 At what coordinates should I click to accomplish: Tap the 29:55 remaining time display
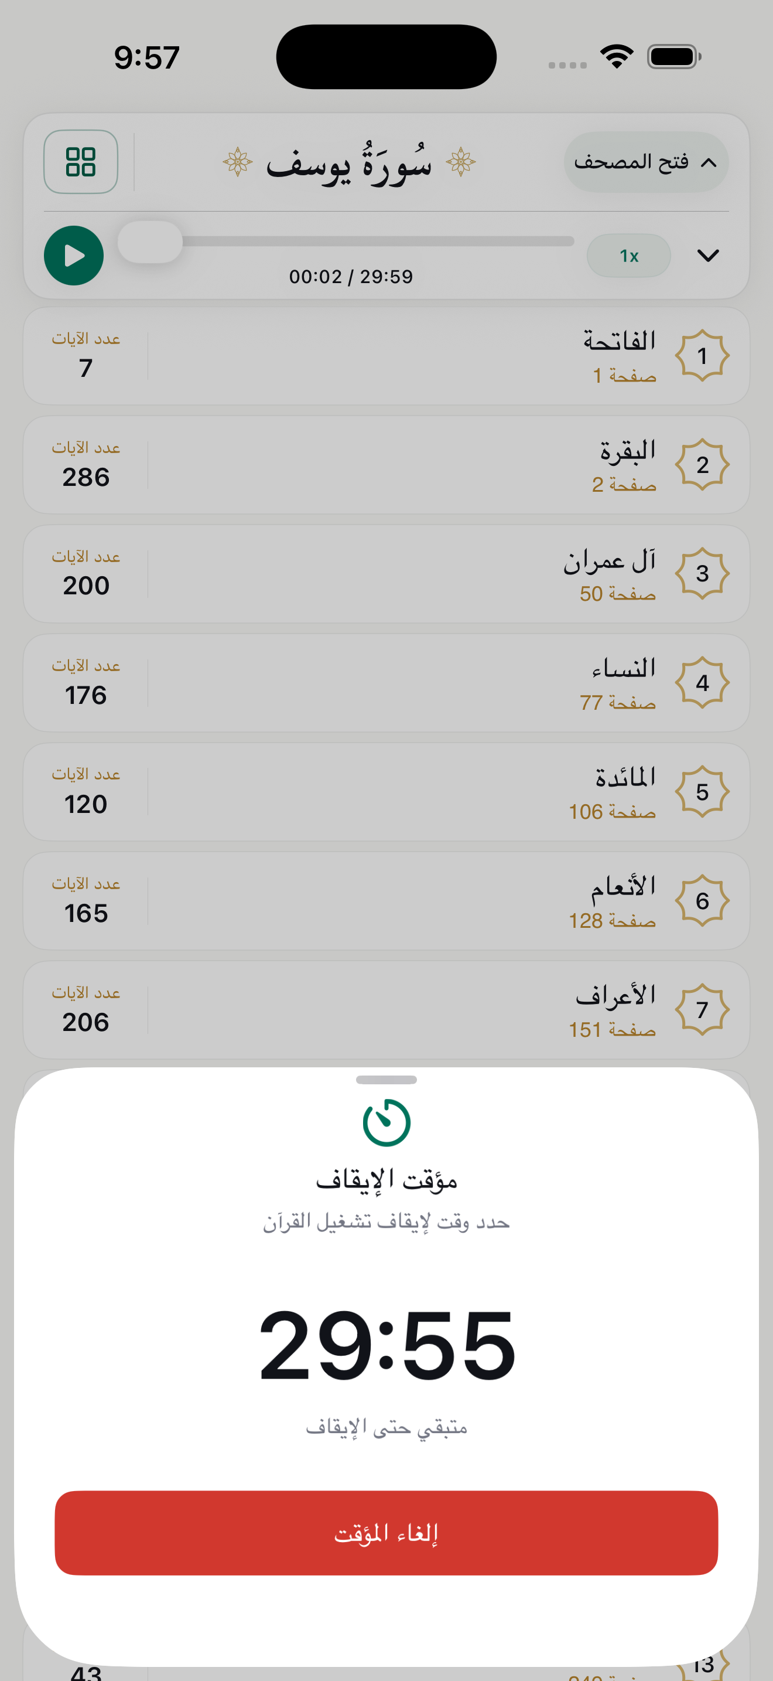[386, 1346]
